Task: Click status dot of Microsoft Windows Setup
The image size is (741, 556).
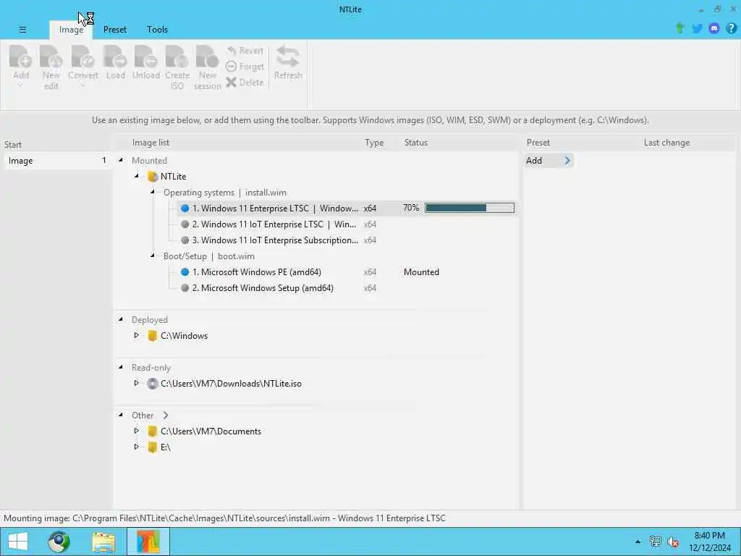Action: coord(185,288)
